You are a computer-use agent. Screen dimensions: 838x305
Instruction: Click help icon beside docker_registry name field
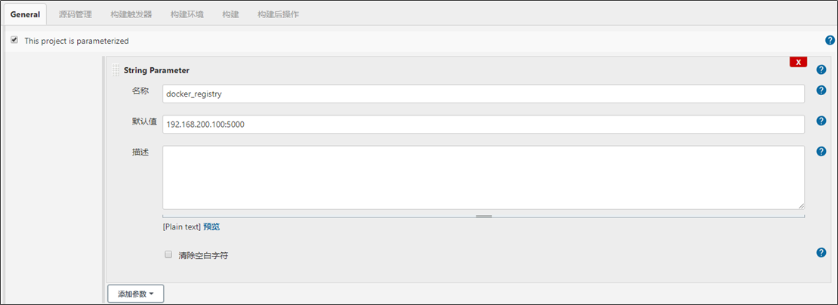pyautogui.click(x=821, y=91)
